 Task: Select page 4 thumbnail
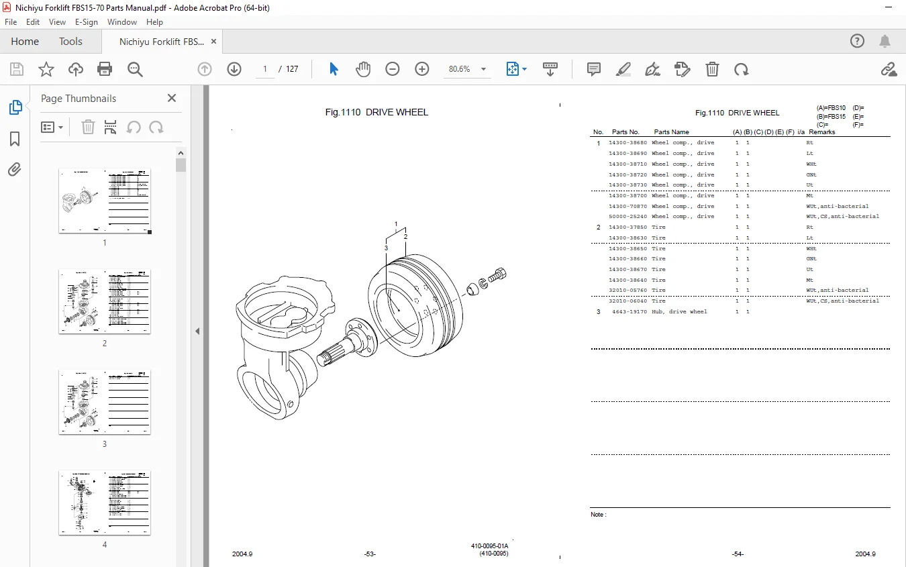pos(105,503)
